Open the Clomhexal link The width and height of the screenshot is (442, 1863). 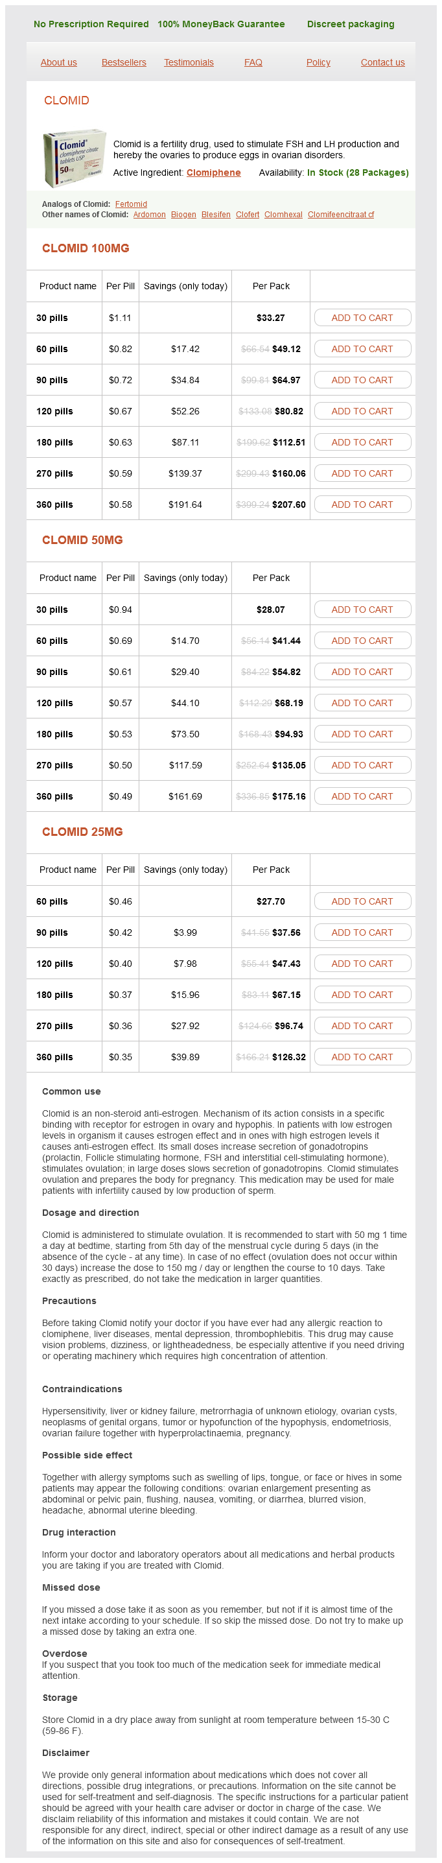point(283,215)
